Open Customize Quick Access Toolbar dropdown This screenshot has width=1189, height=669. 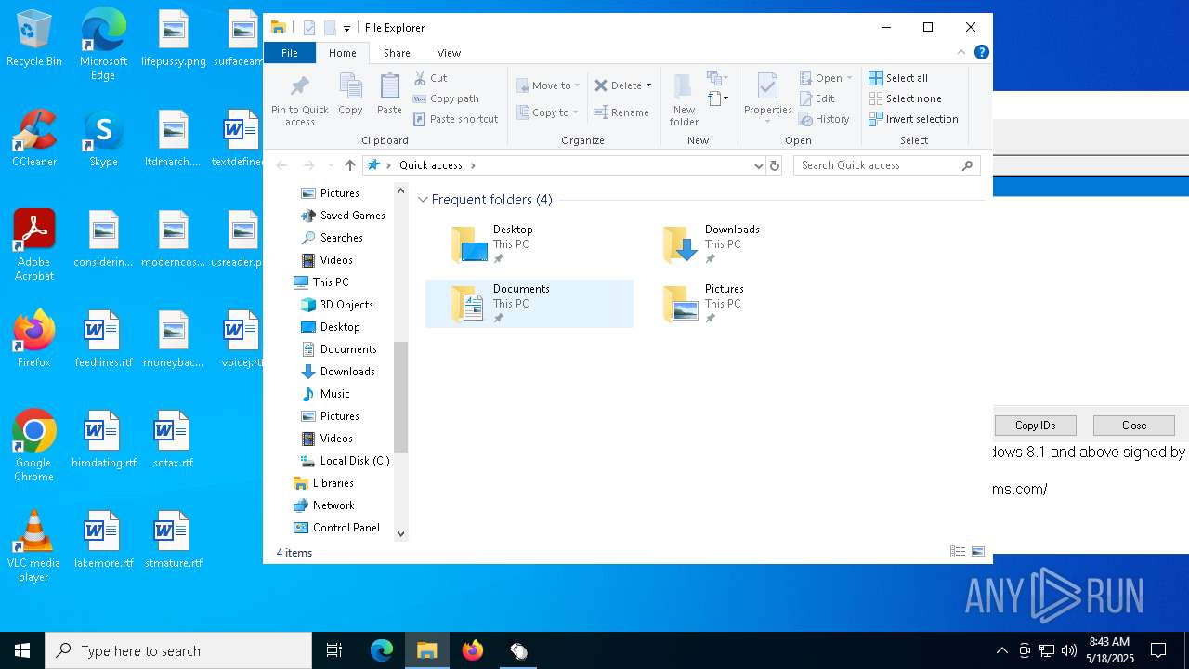pos(346,29)
